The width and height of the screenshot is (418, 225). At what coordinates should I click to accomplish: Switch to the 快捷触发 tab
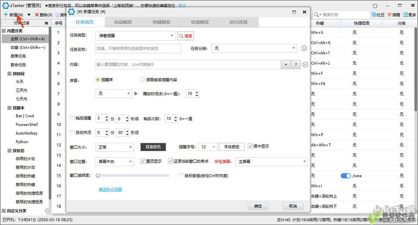(x=200, y=22)
